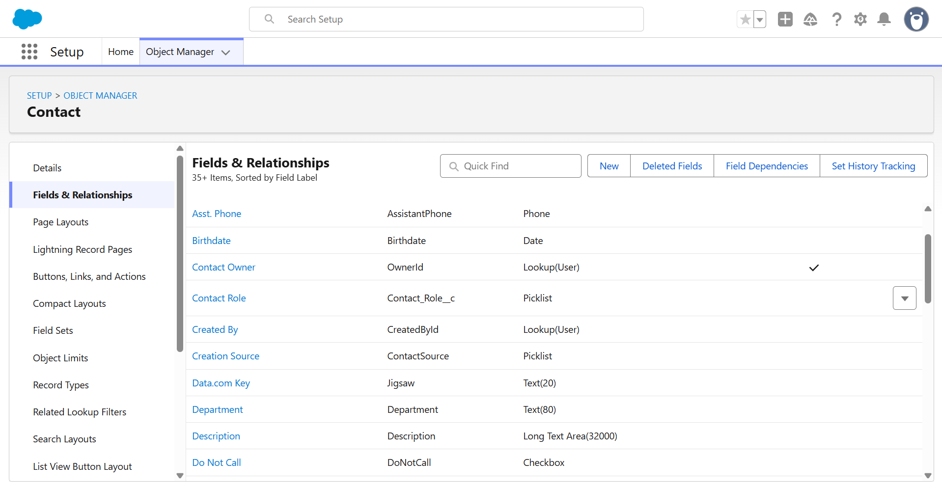
Task: Open the Trailhead guidance icon
Action: (810, 19)
